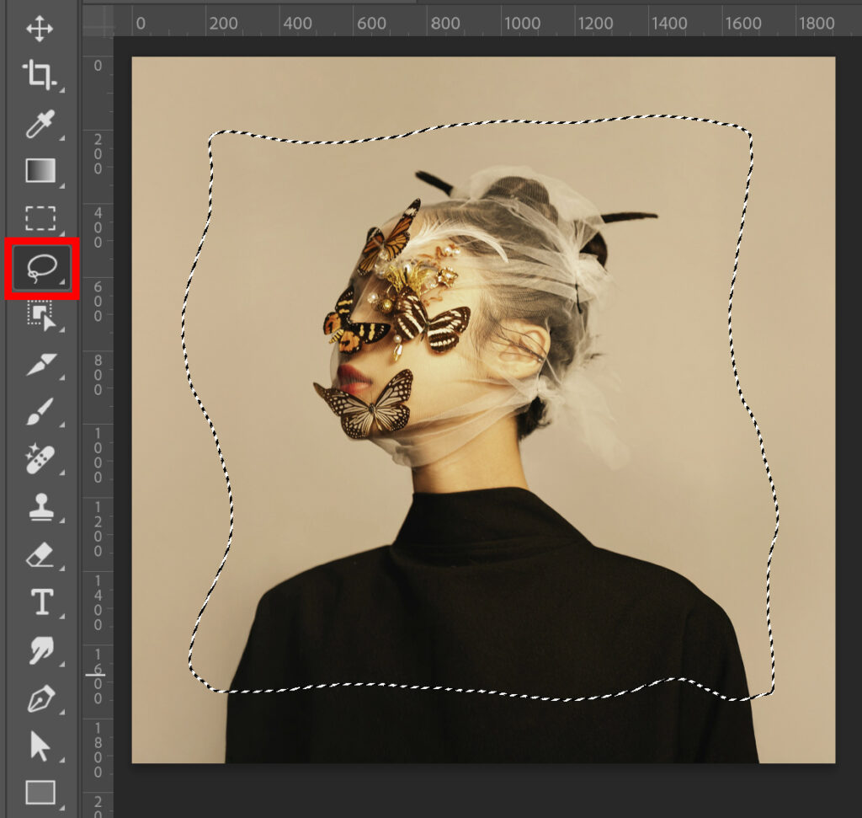Select the Object Selection tool

[x=40, y=316]
